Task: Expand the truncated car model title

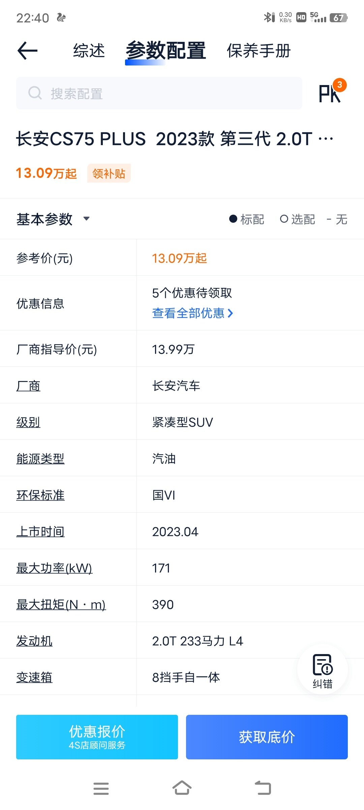Action: point(326,139)
